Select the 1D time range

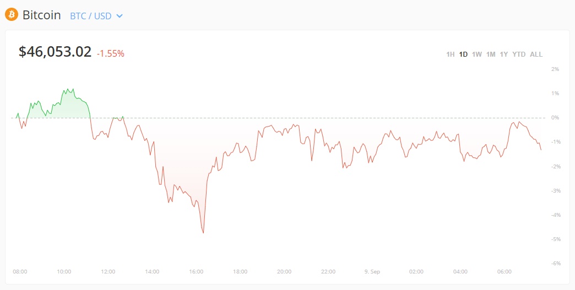(463, 54)
